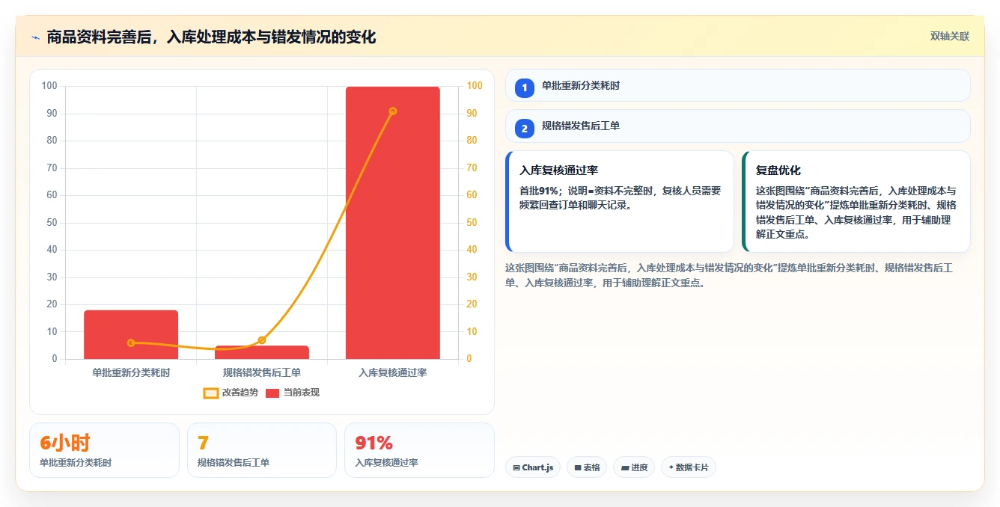Select the number 1 badge for 单批重新分类耗时
Viewport: 1000px width, 507px height.
point(525,87)
